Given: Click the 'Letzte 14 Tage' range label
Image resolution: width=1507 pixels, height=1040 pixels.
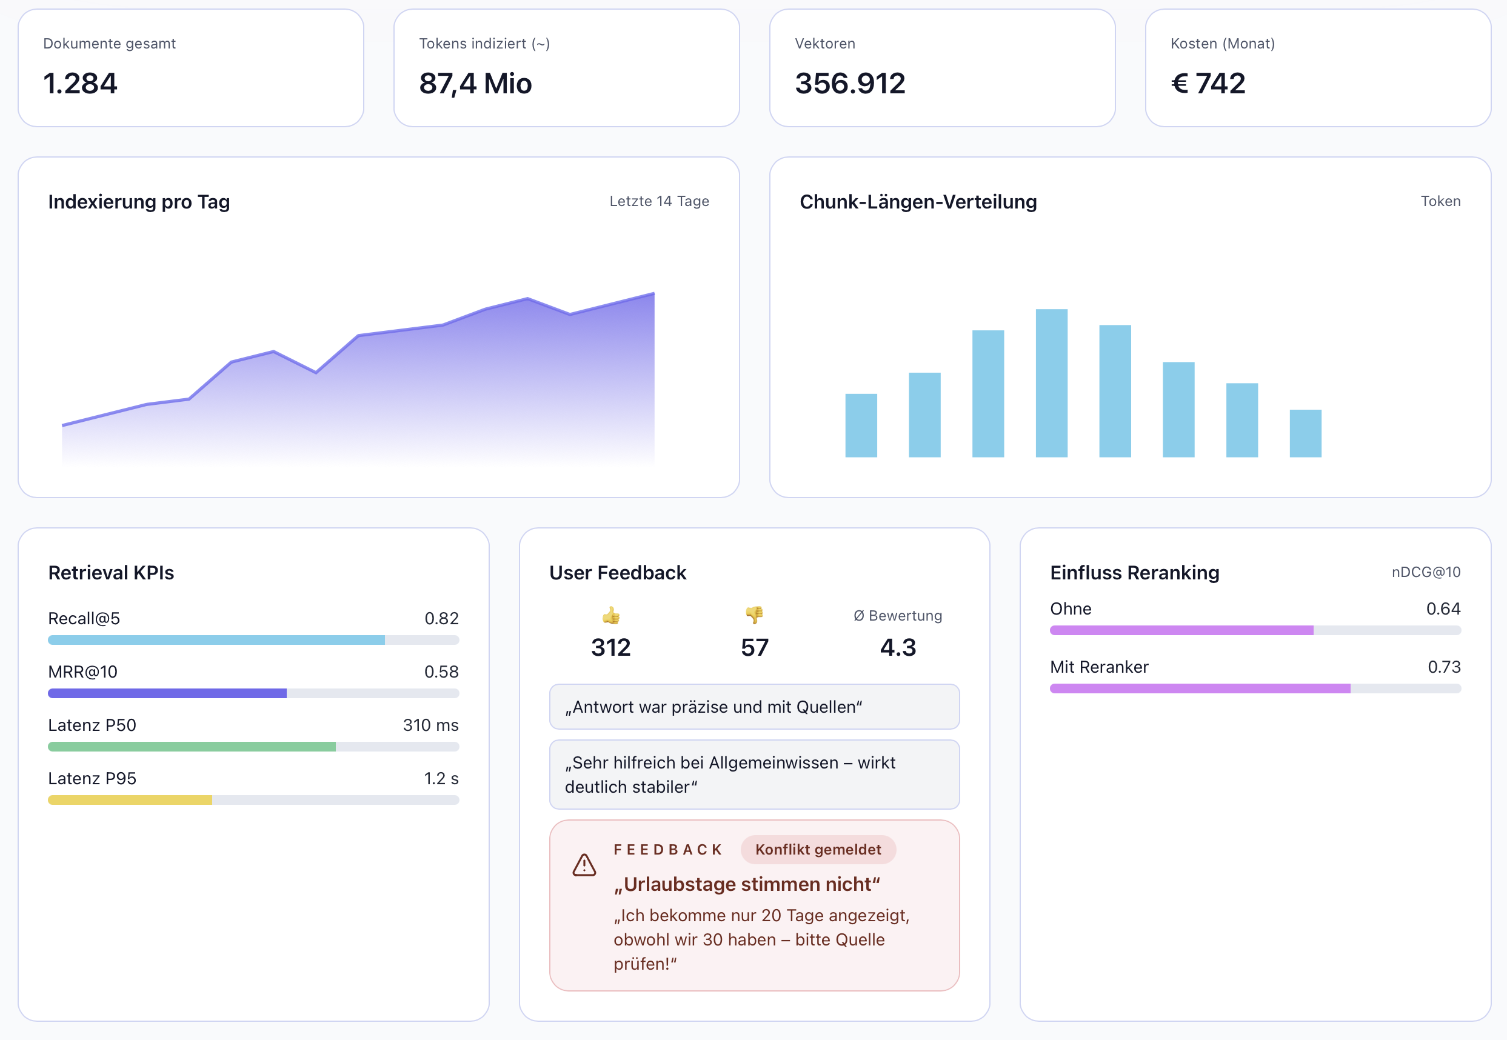Looking at the screenshot, I should click(x=659, y=201).
